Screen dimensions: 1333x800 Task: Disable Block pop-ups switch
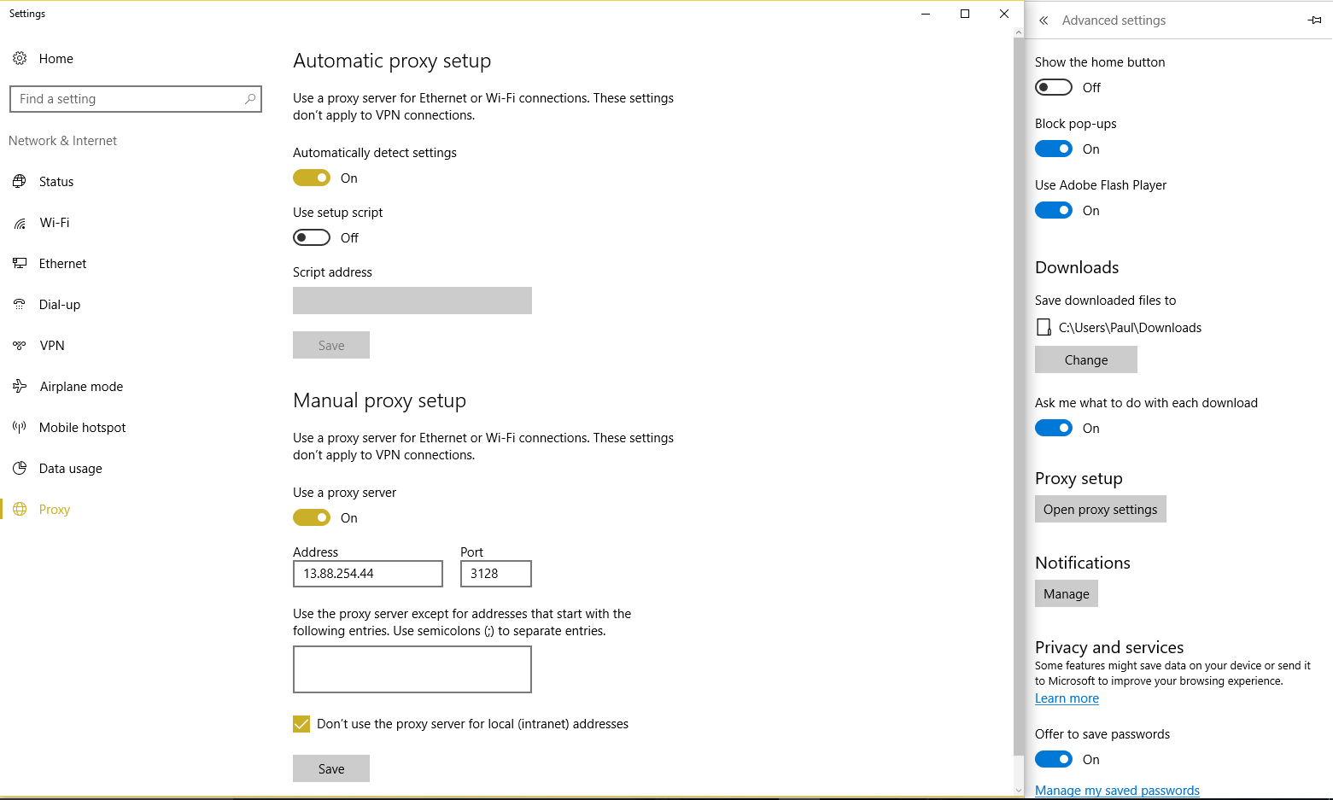tap(1054, 149)
